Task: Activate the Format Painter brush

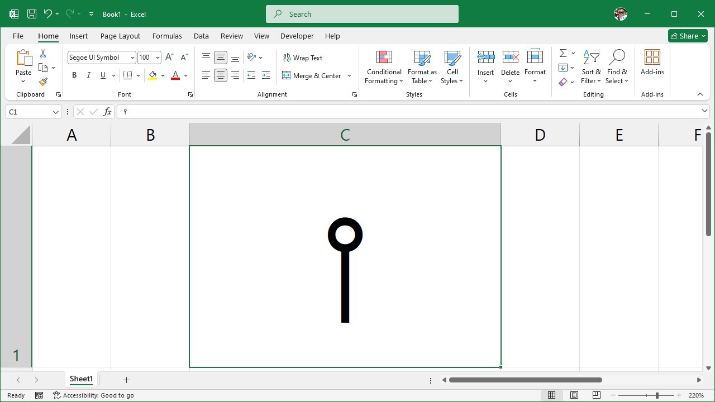Action: click(x=43, y=82)
